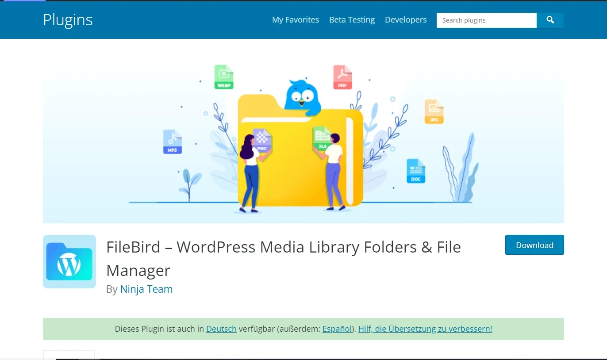607x360 pixels.
Task: Switch to the Deutsch plugin version
Action: (221, 329)
